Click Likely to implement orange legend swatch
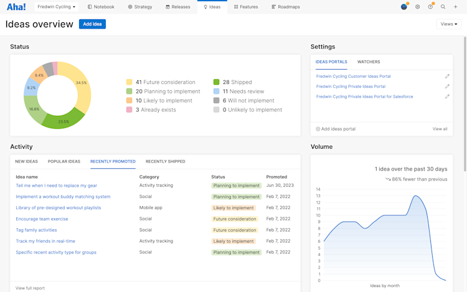467x292 pixels. click(x=129, y=101)
